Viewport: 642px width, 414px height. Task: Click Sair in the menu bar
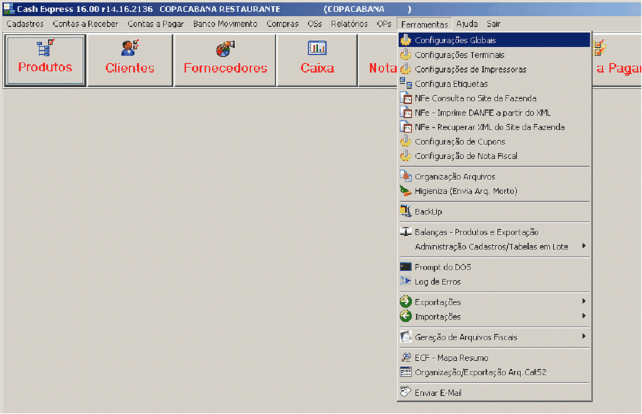click(493, 24)
